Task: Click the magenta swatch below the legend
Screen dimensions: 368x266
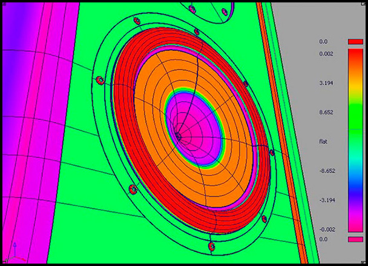Action: [x=355, y=240]
